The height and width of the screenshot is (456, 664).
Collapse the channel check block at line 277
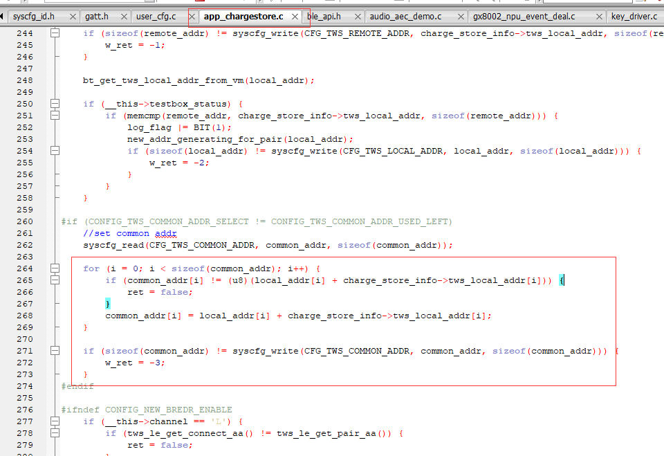pyautogui.click(x=55, y=421)
